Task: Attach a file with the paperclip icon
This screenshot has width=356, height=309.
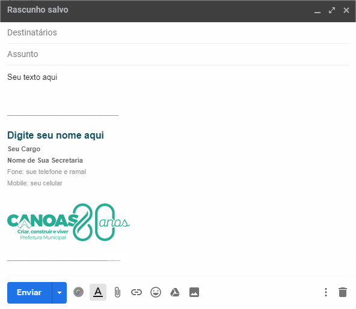Action: (x=117, y=292)
